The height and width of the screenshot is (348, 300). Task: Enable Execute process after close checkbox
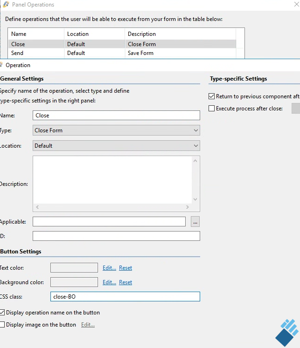(211, 108)
